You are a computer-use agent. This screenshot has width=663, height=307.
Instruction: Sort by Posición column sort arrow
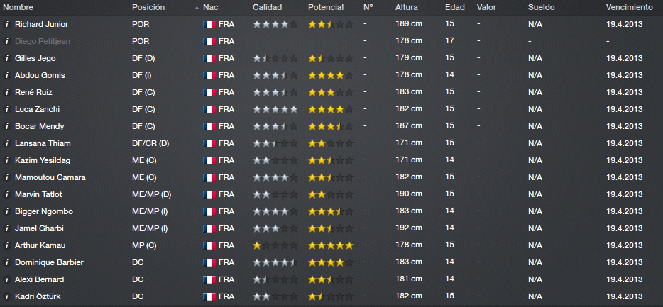pos(197,8)
